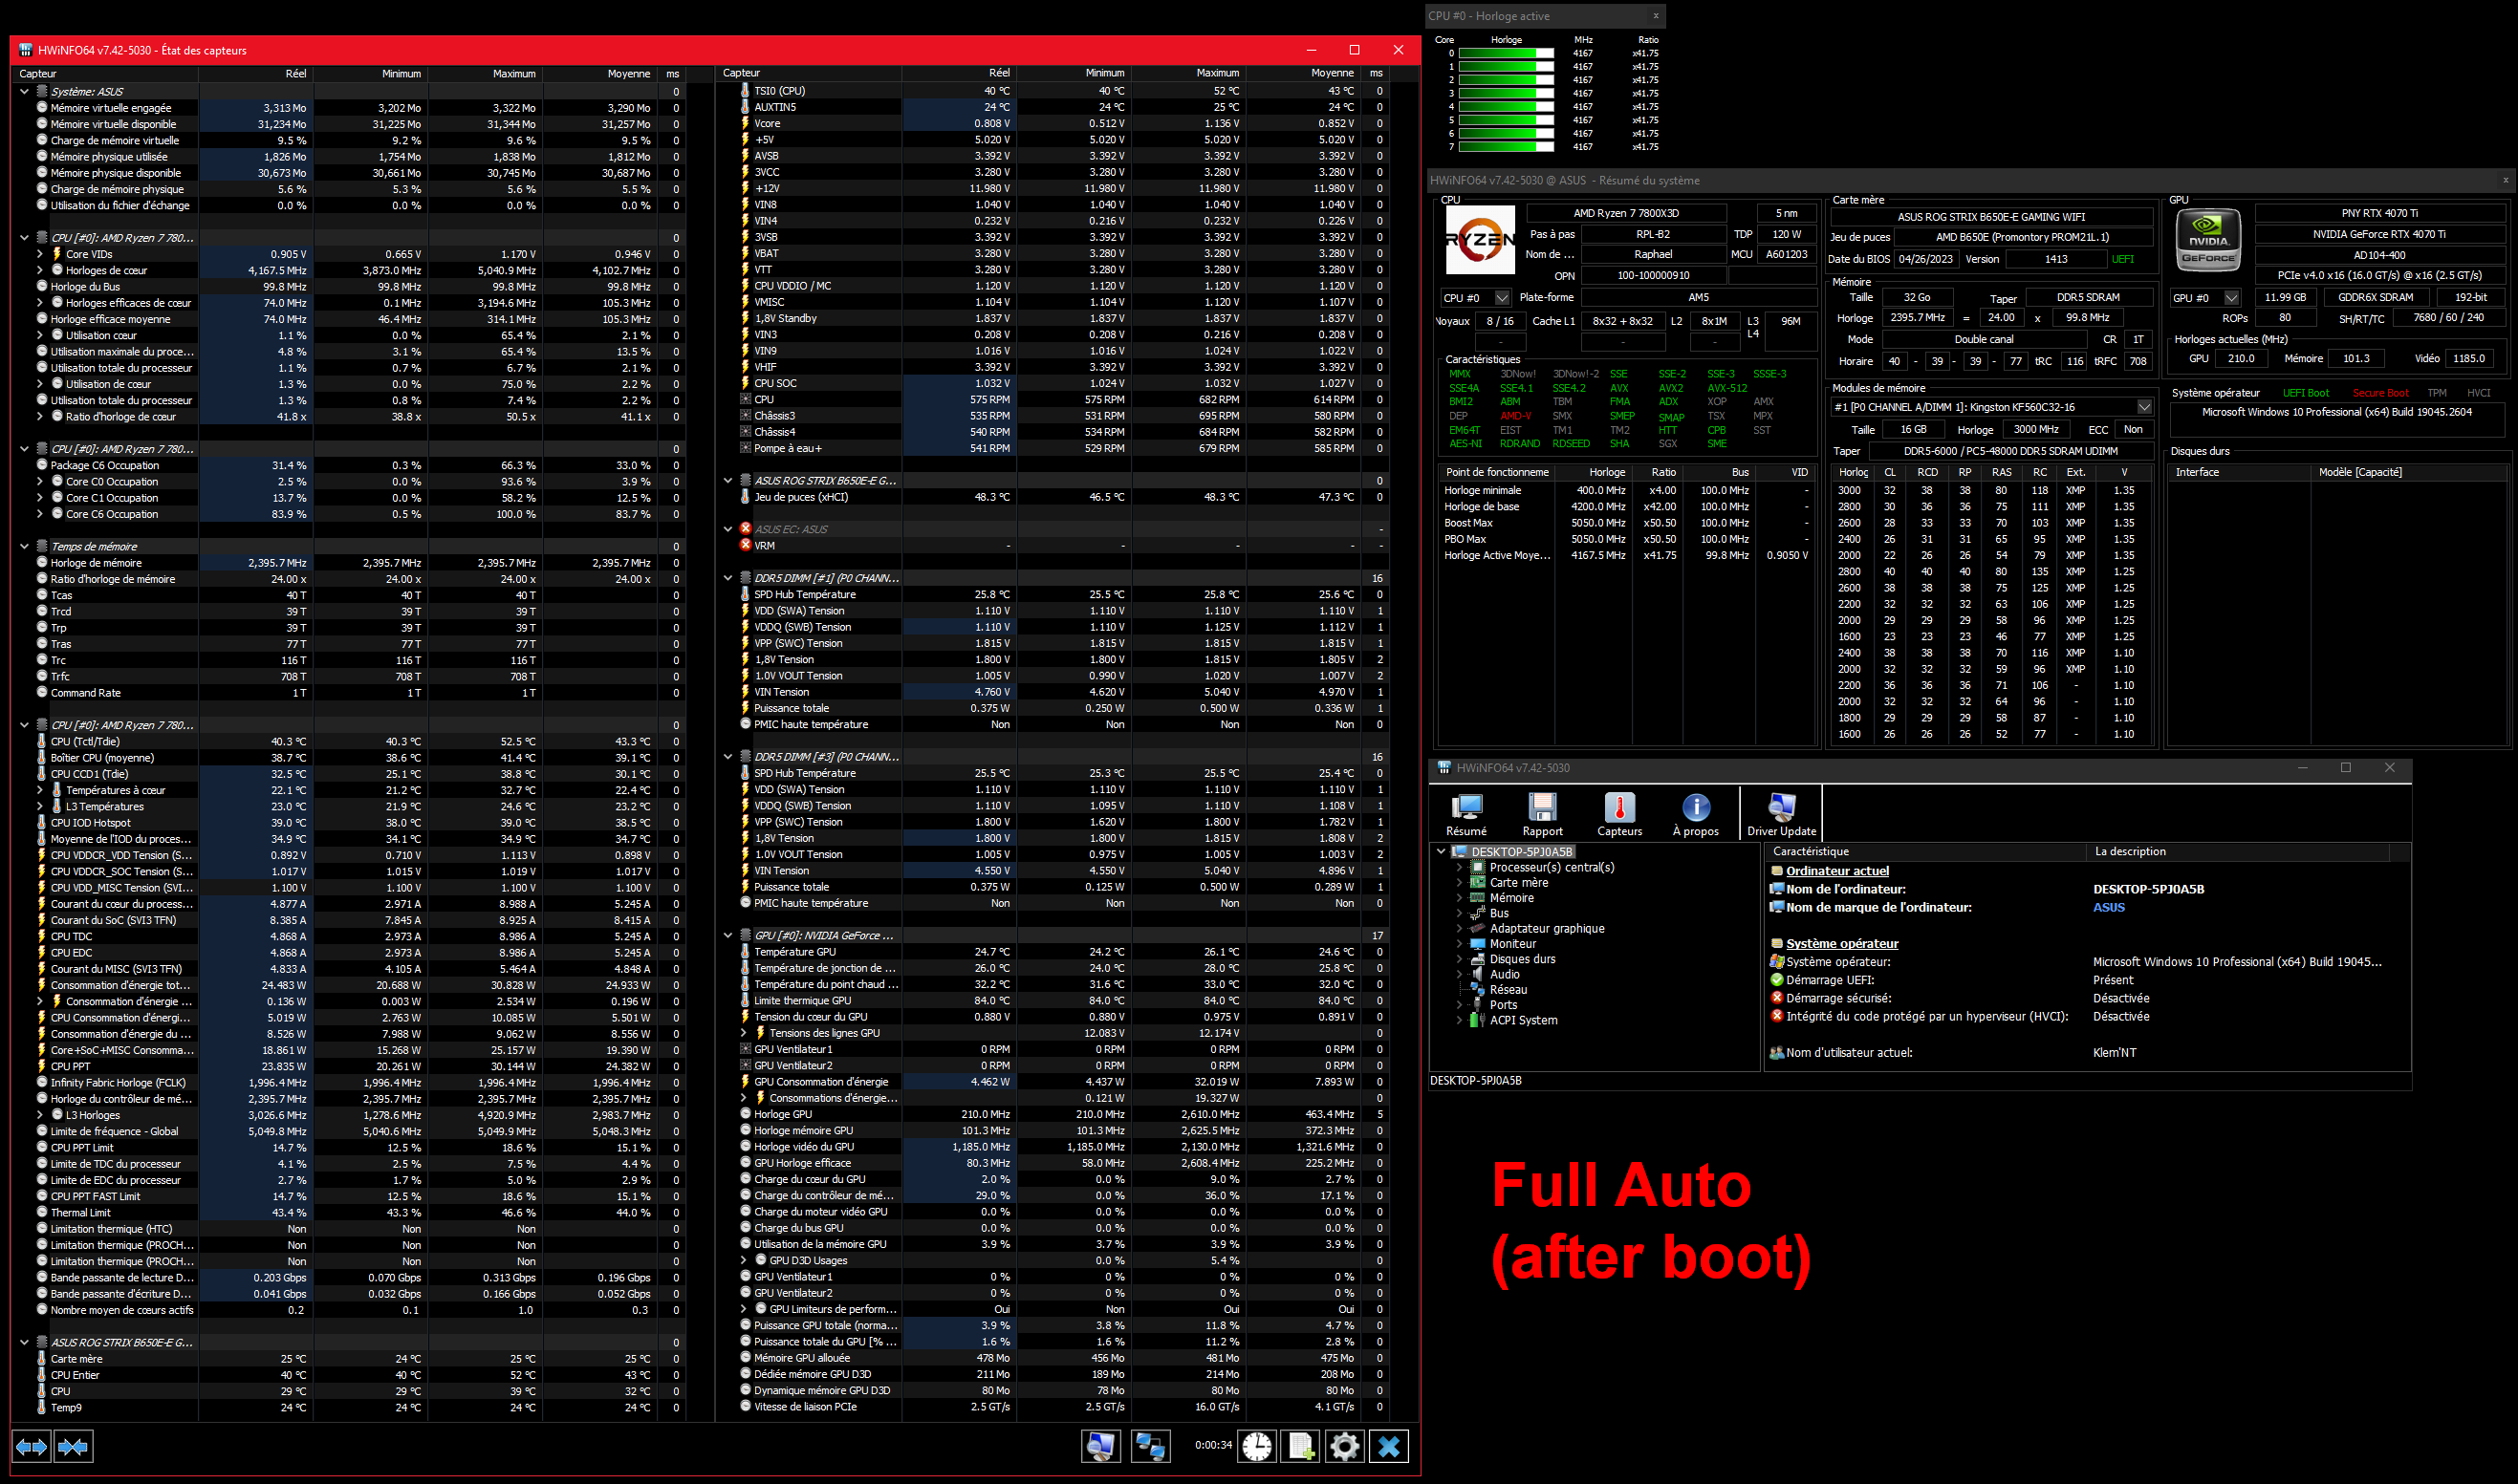The image size is (2518, 1484).
Task: Click the thermometer icon beside TSI0 (CPU)
Action: (746, 90)
